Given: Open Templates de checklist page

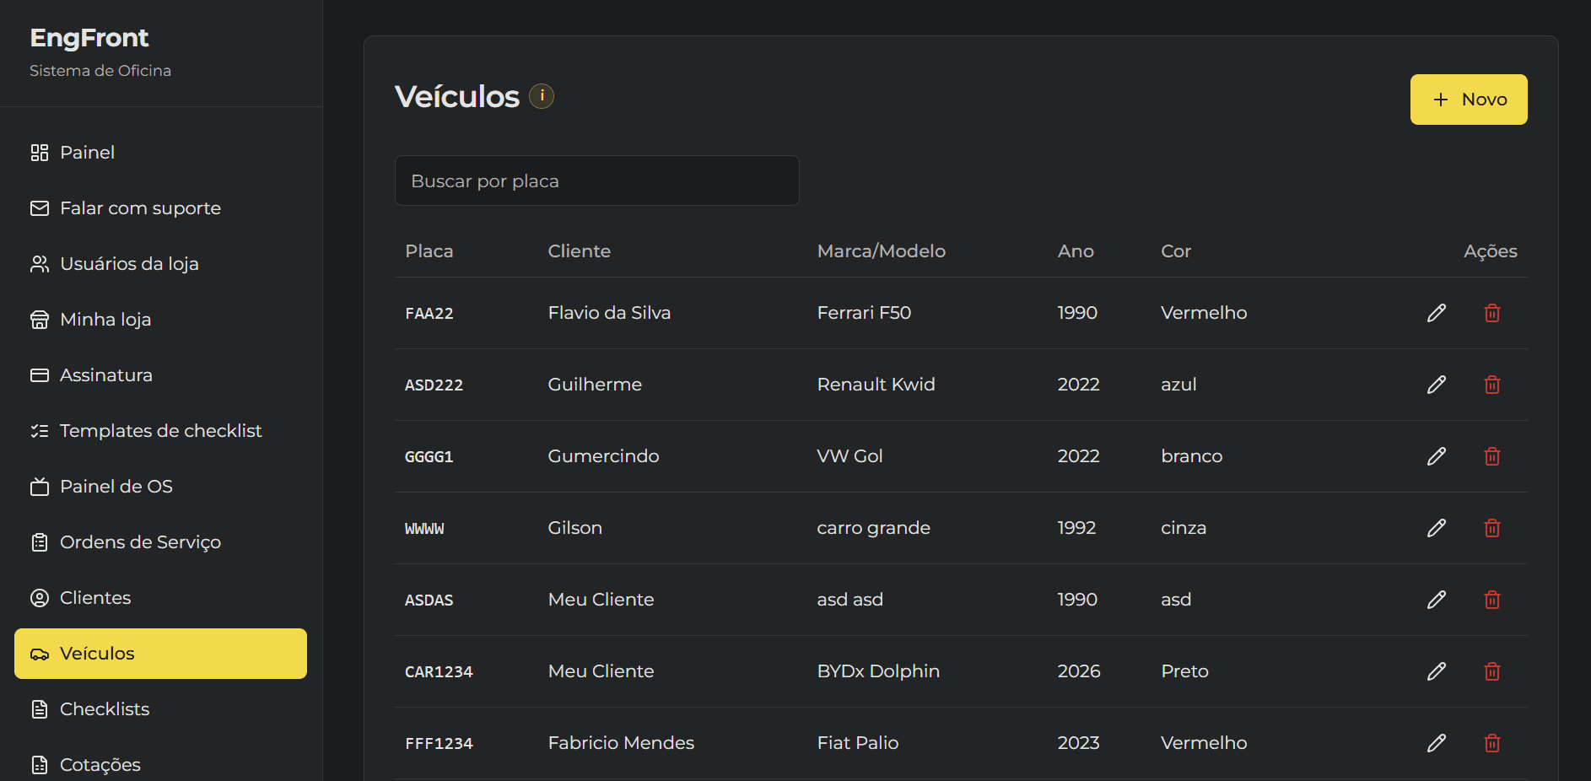Looking at the screenshot, I should pos(160,430).
